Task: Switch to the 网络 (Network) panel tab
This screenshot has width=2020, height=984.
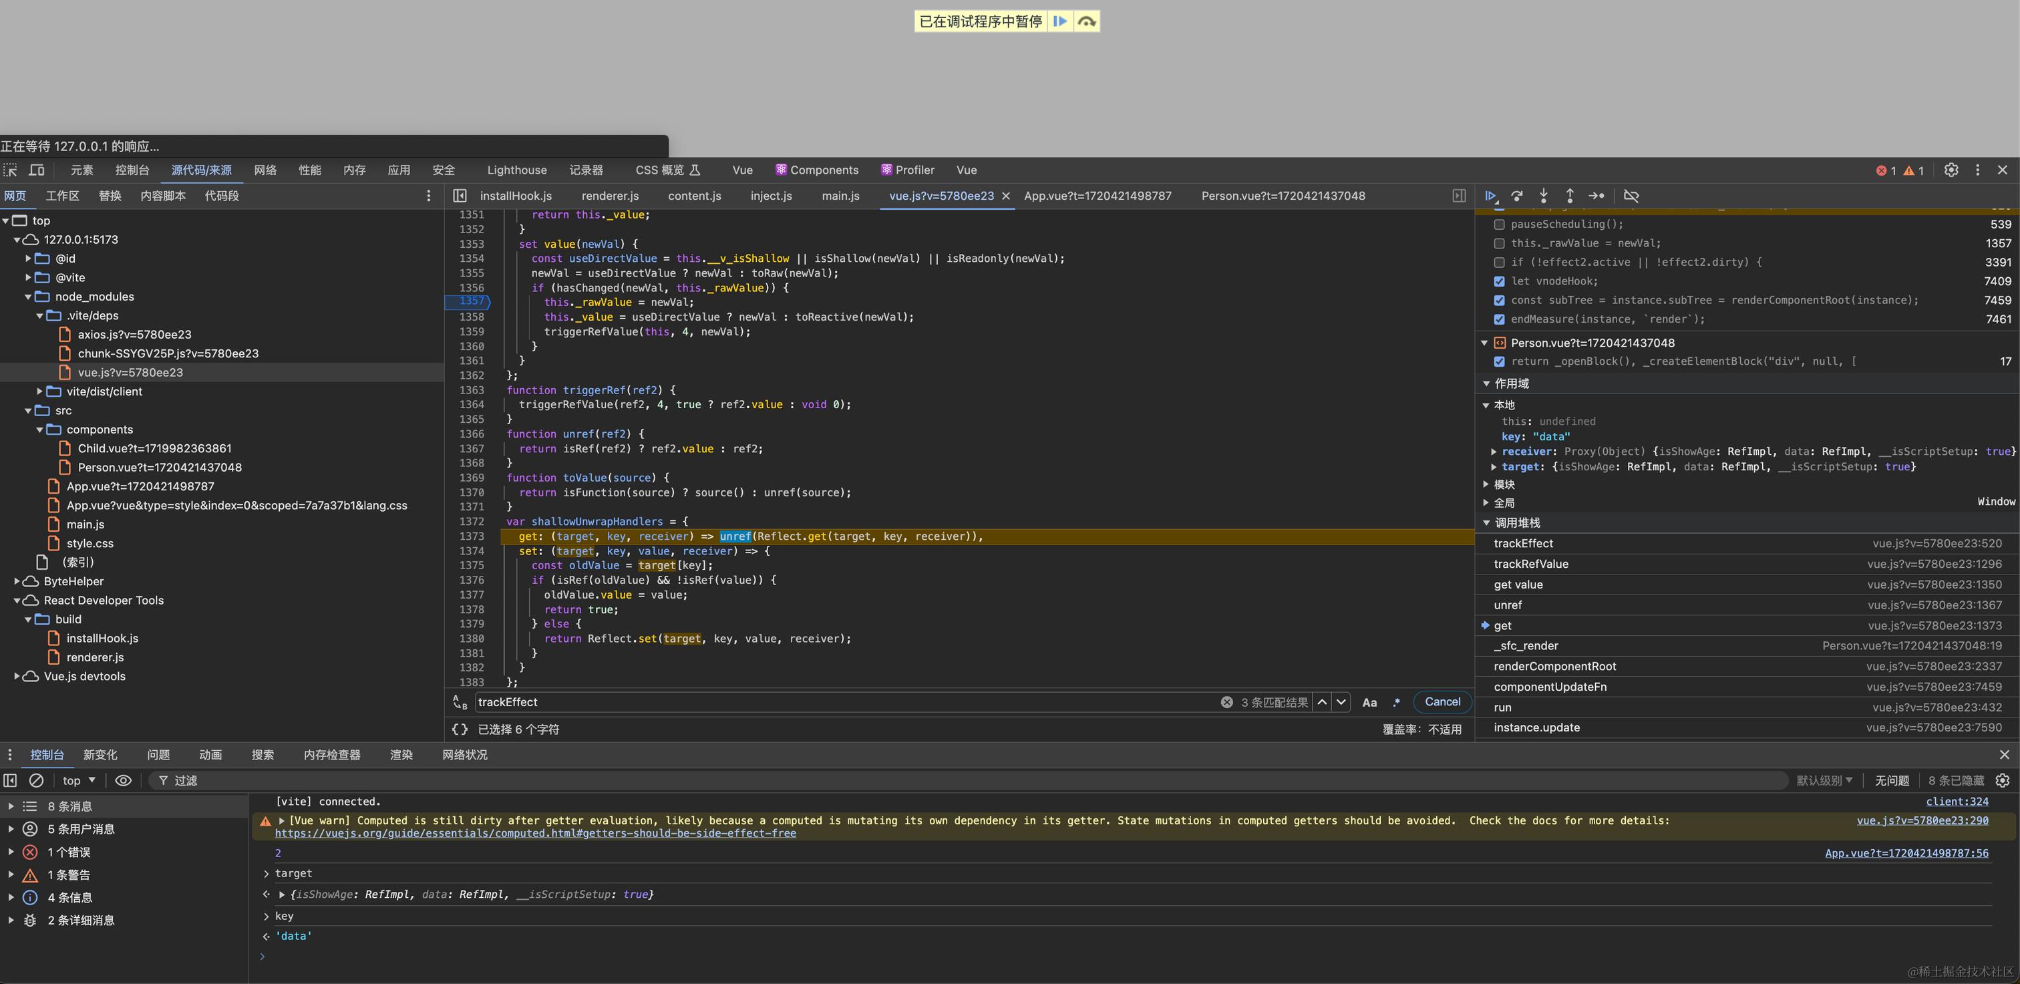Action: click(265, 170)
